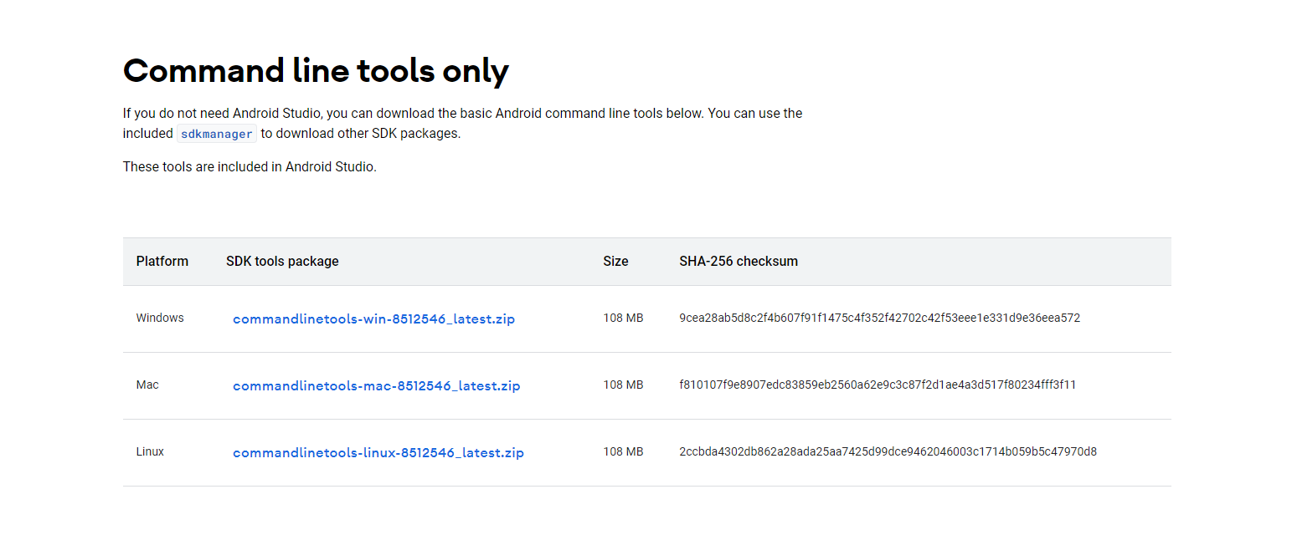Screen dimensions: 1292x535
Task: Click the "Command line tools only" heading
Action: (316, 71)
